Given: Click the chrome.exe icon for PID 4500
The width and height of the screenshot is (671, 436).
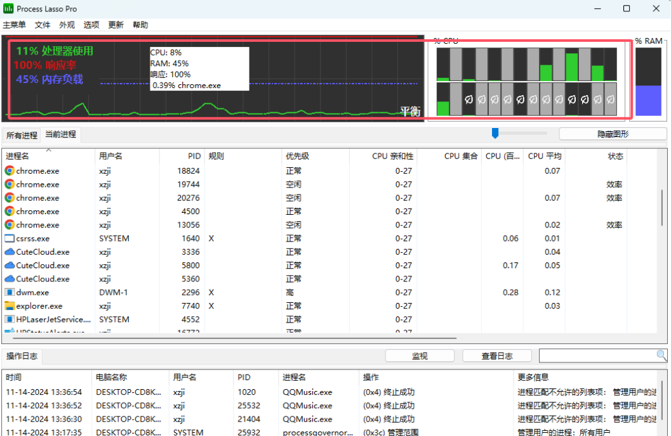Looking at the screenshot, I should coord(10,211).
